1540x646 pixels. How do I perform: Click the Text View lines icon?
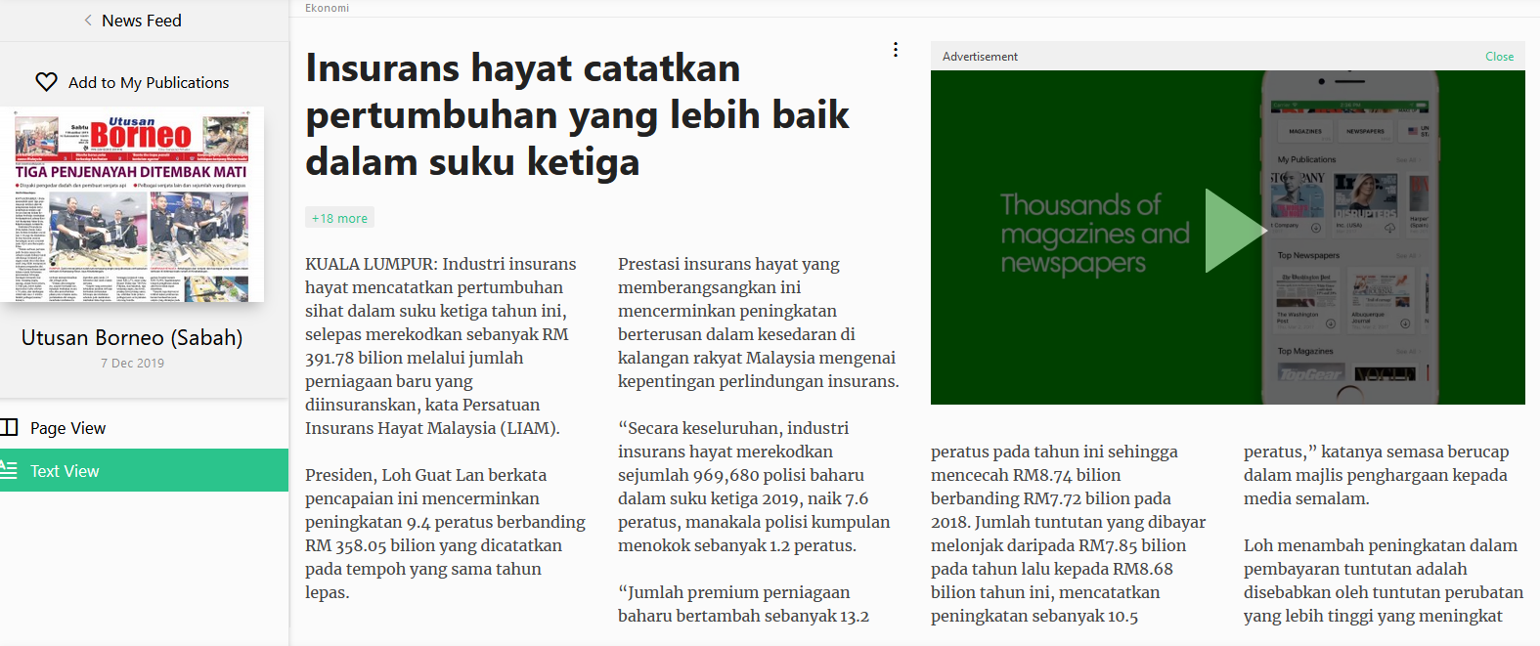tap(9, 470)
